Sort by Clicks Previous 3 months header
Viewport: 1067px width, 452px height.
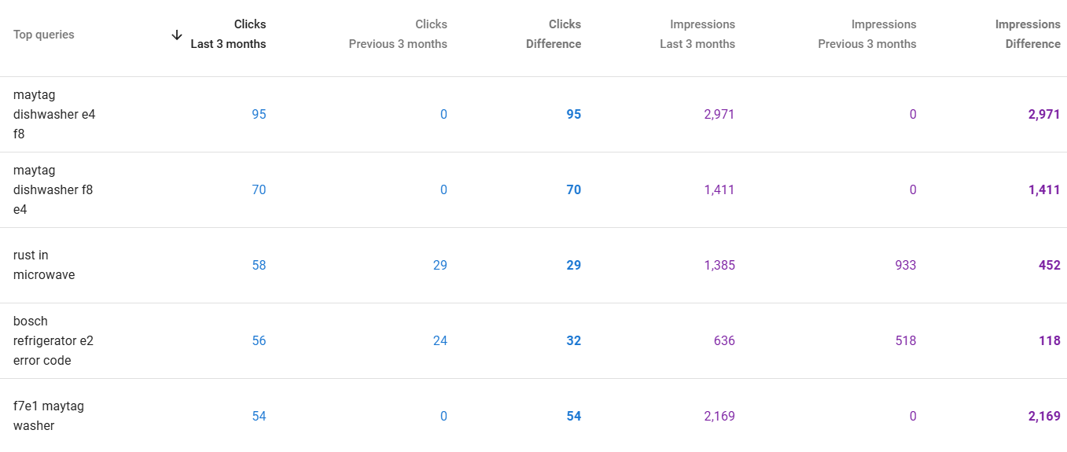pos(398,35)
